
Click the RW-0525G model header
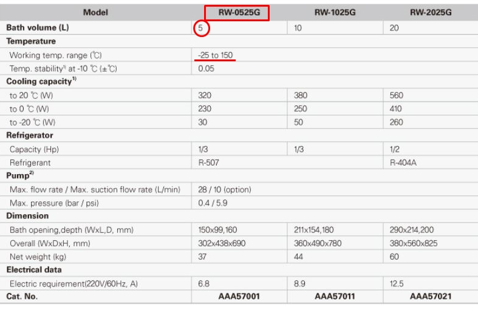click(236, 11)
